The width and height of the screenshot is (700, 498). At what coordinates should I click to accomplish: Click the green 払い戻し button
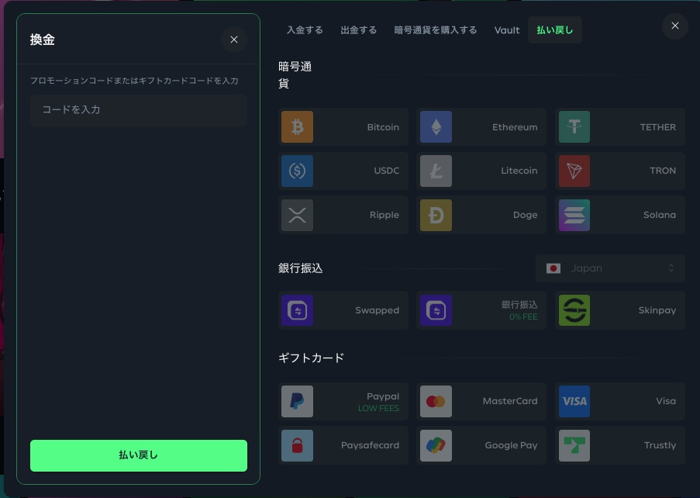pos(139,455)
